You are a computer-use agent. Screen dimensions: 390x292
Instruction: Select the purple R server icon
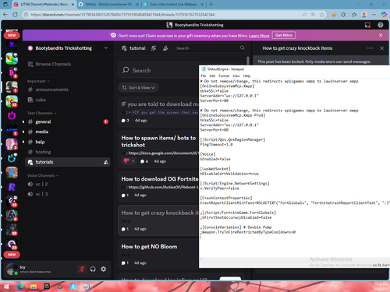pos(12,187)
